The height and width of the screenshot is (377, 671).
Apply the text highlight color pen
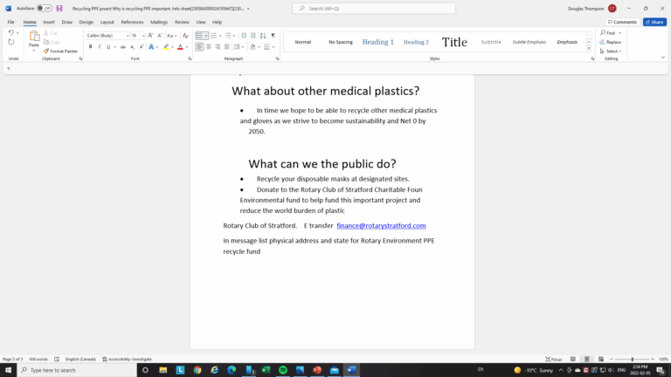(165, 47)
